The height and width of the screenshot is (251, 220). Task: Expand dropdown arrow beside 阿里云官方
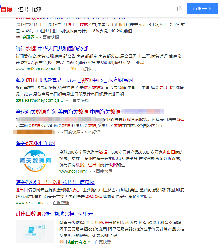[89, 242]
